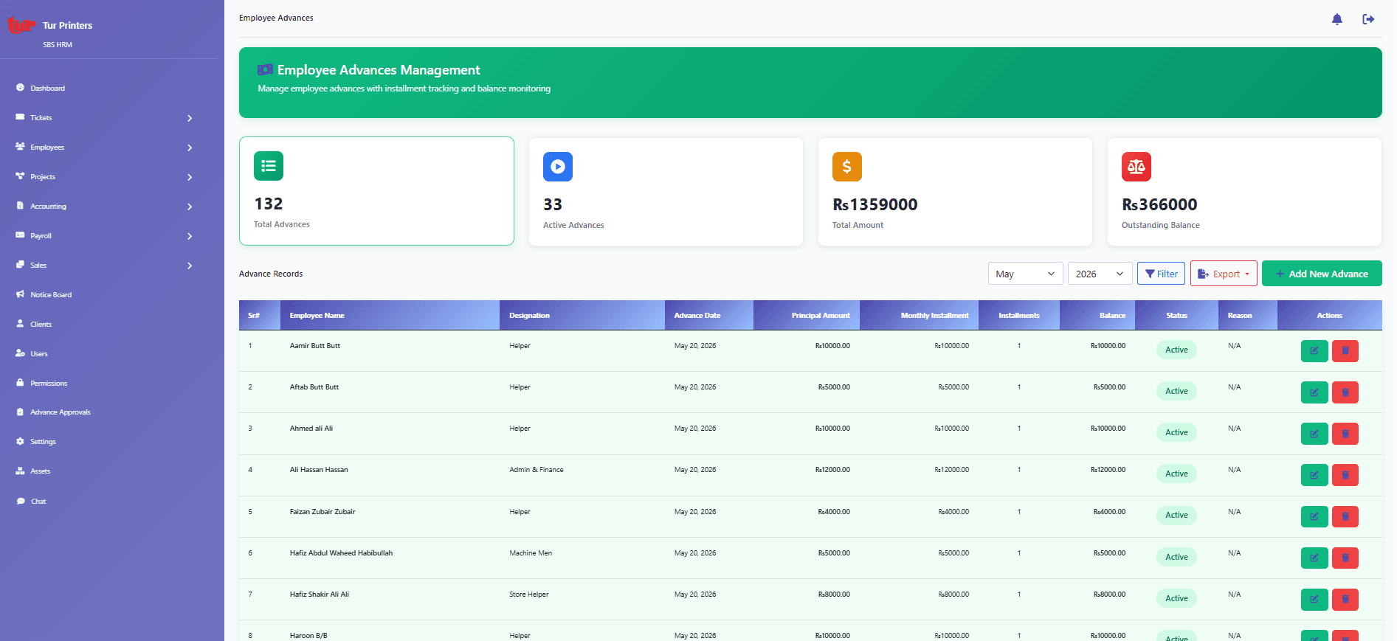Edit Ali Hassan Hassan's advance record
The width and height of the screenshot is (1397, 641).
(x=1314, y=475)
